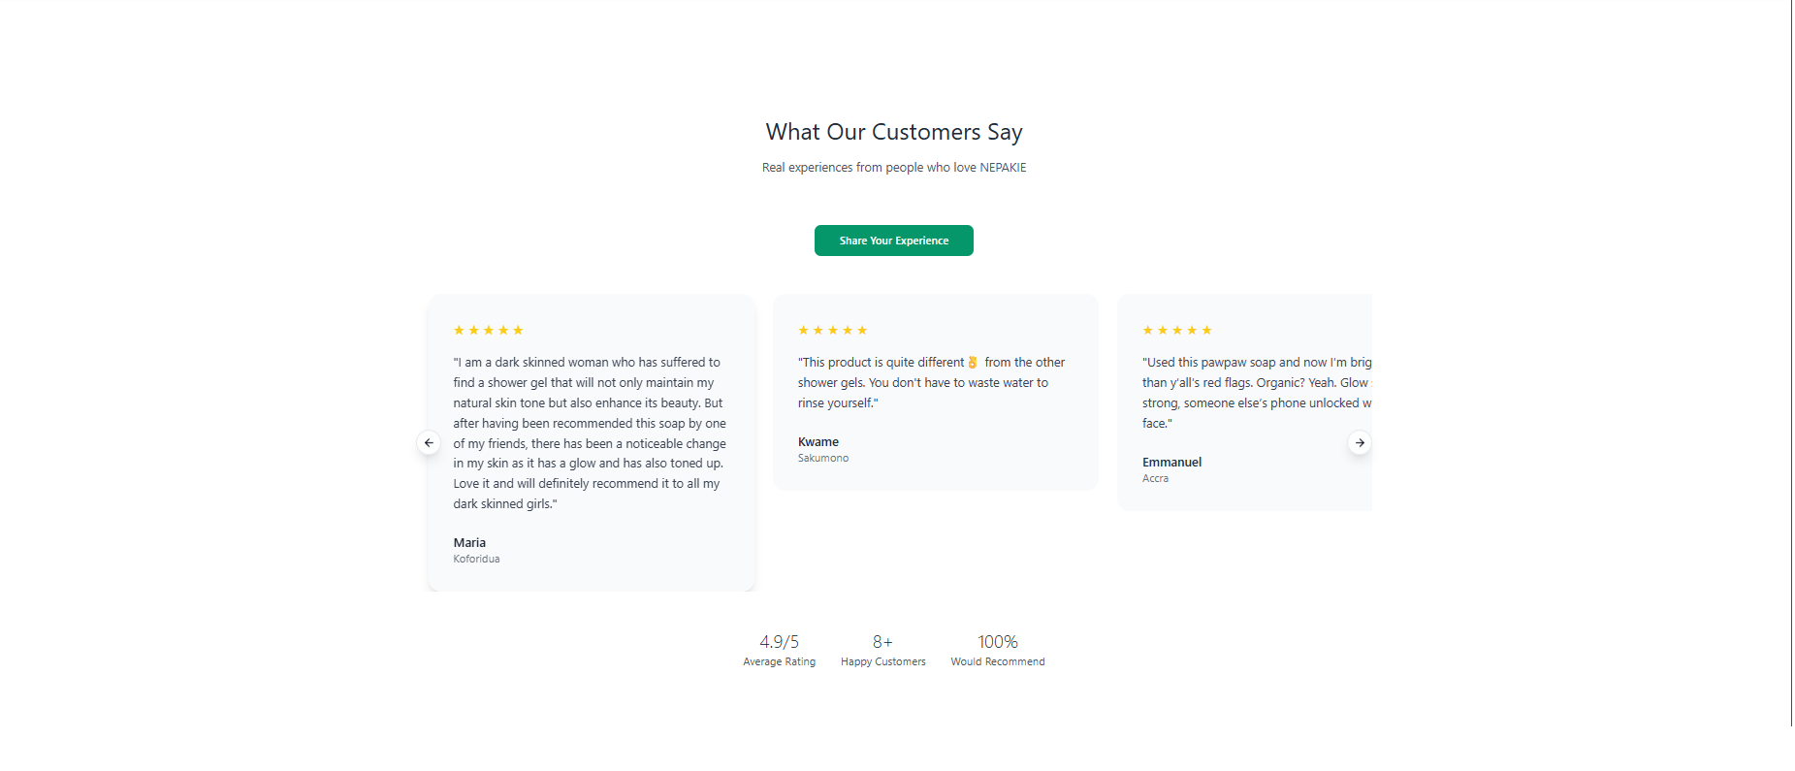Image resolution: width=1795 pixels, height=771 pixels.
Task: Click the Koforidua location label
Action: (476, 560)
